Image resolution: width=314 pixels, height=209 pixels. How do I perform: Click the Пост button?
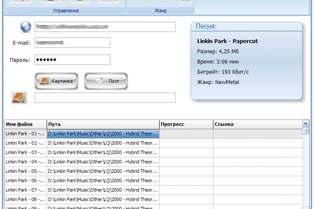(x=106, y=81)
